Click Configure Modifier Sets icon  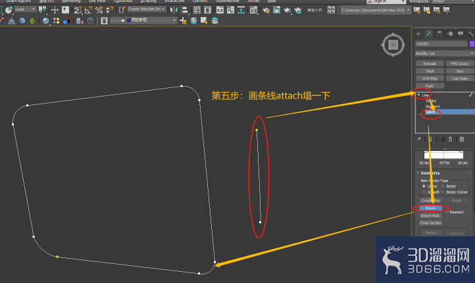pos(462,139)
